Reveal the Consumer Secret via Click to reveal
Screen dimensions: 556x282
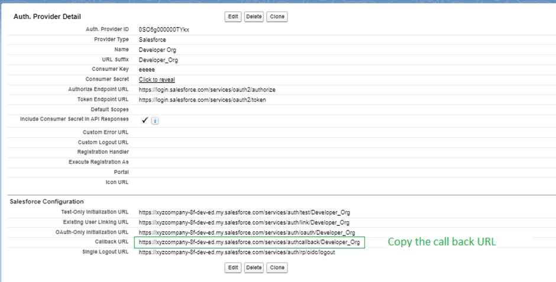coord(157,80)
